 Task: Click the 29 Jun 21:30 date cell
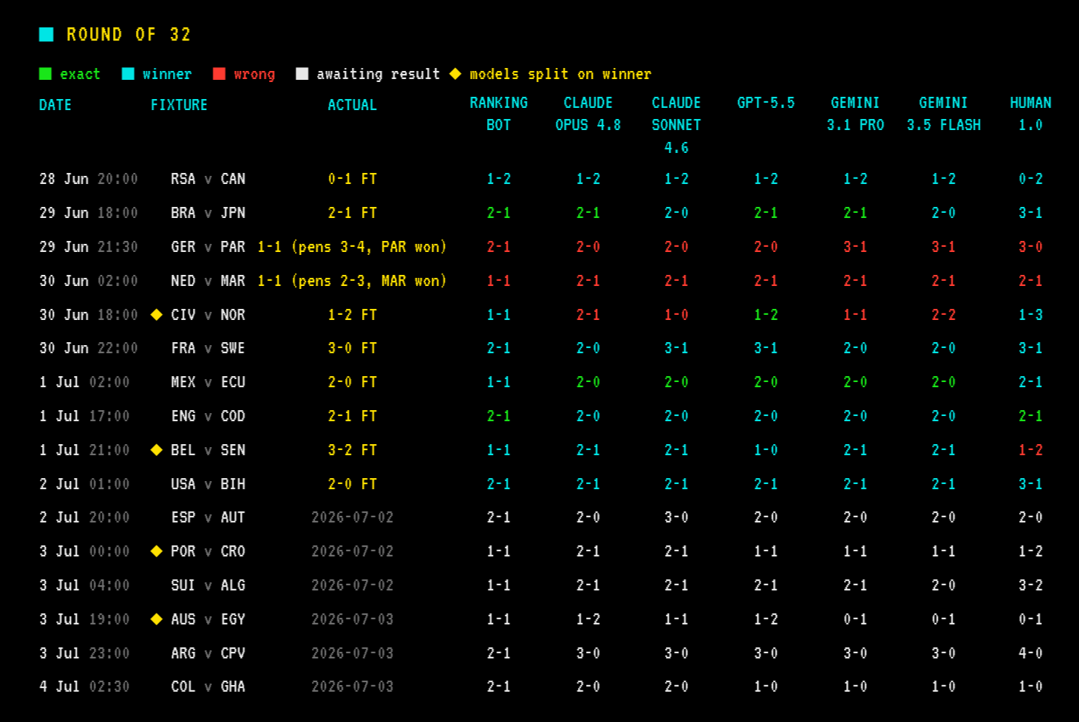(x=88, y=247)
